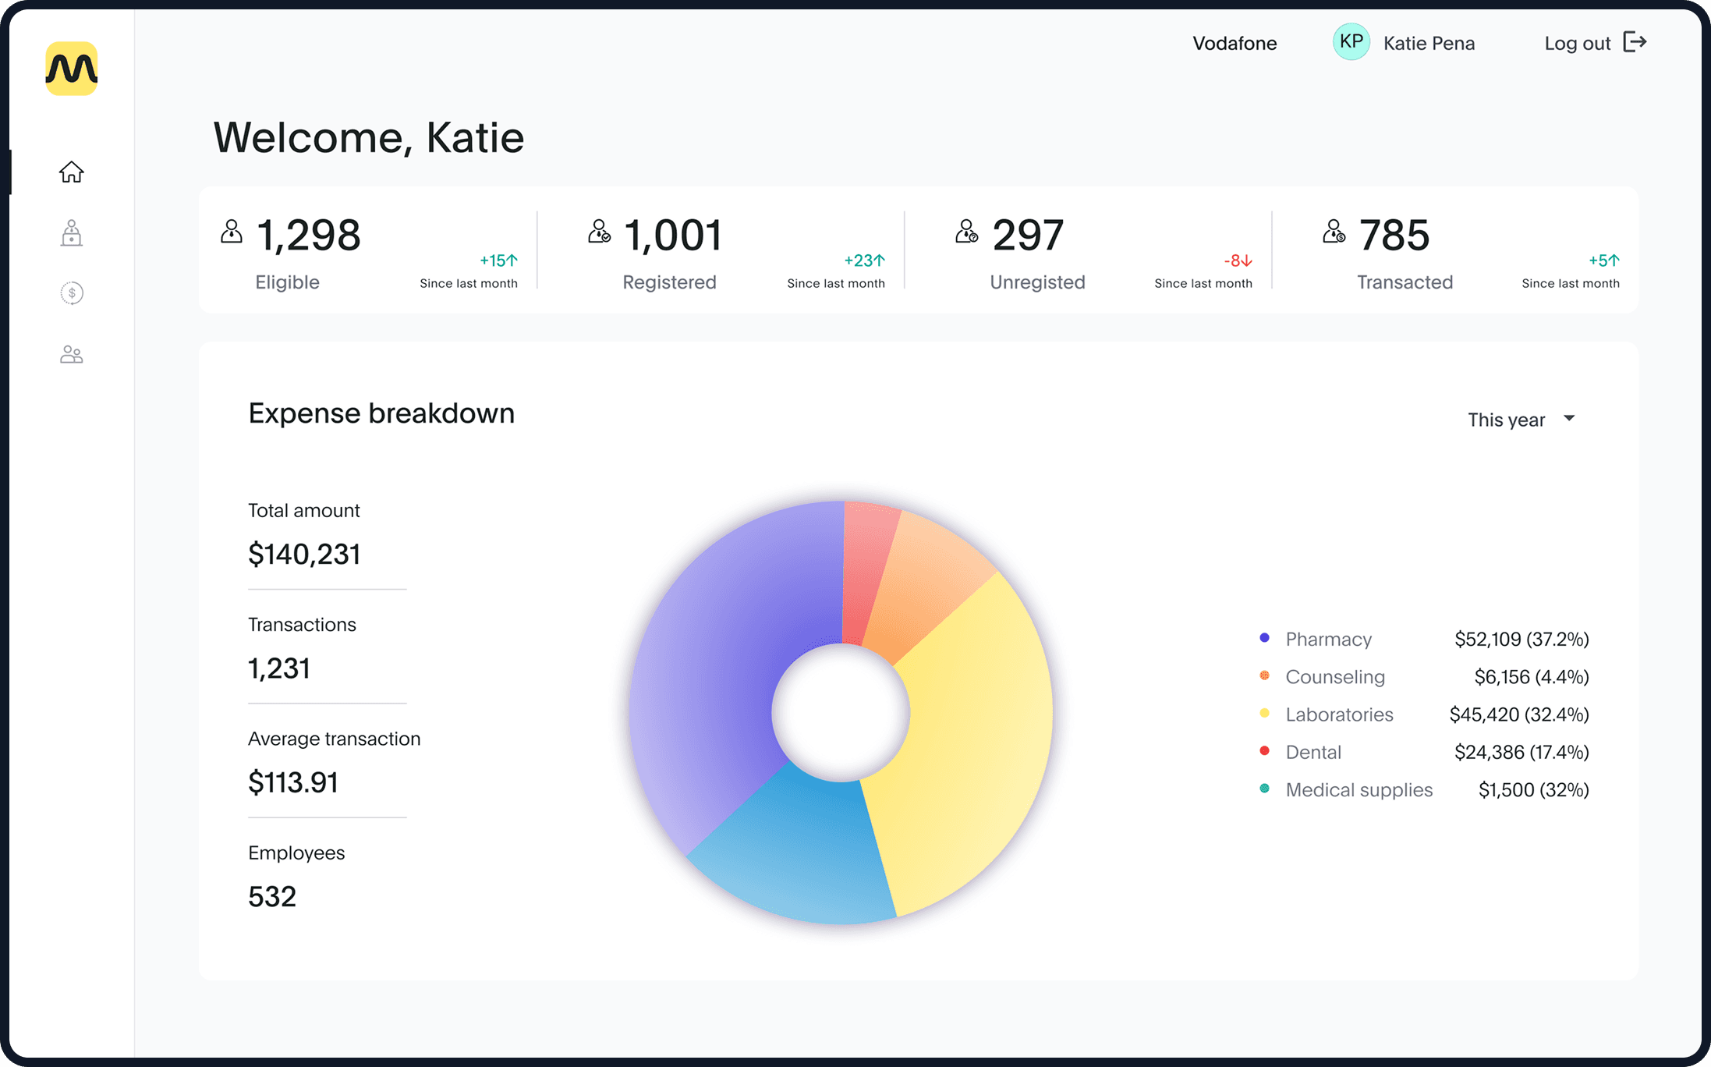Toggle Dental in the expense legend
This screenshot has width=1711, height=1067.
(1313, 751)
